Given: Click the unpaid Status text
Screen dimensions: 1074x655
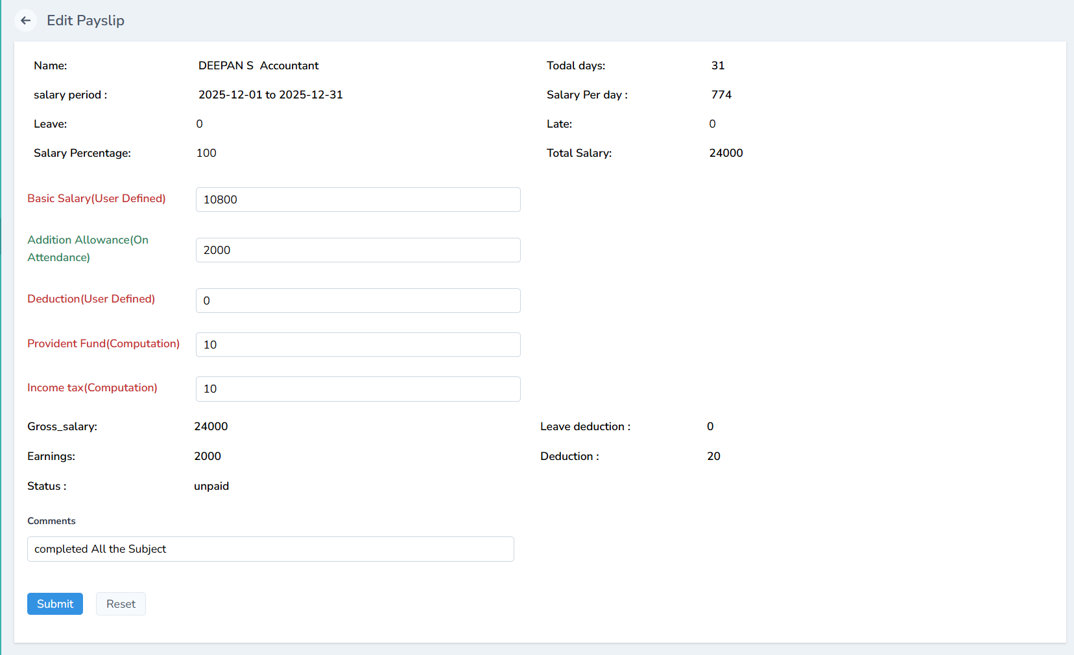Looking at the screenshot, I should tap(211, 486).
